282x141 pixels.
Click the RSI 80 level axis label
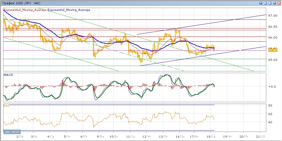click(x=270, y=106)
